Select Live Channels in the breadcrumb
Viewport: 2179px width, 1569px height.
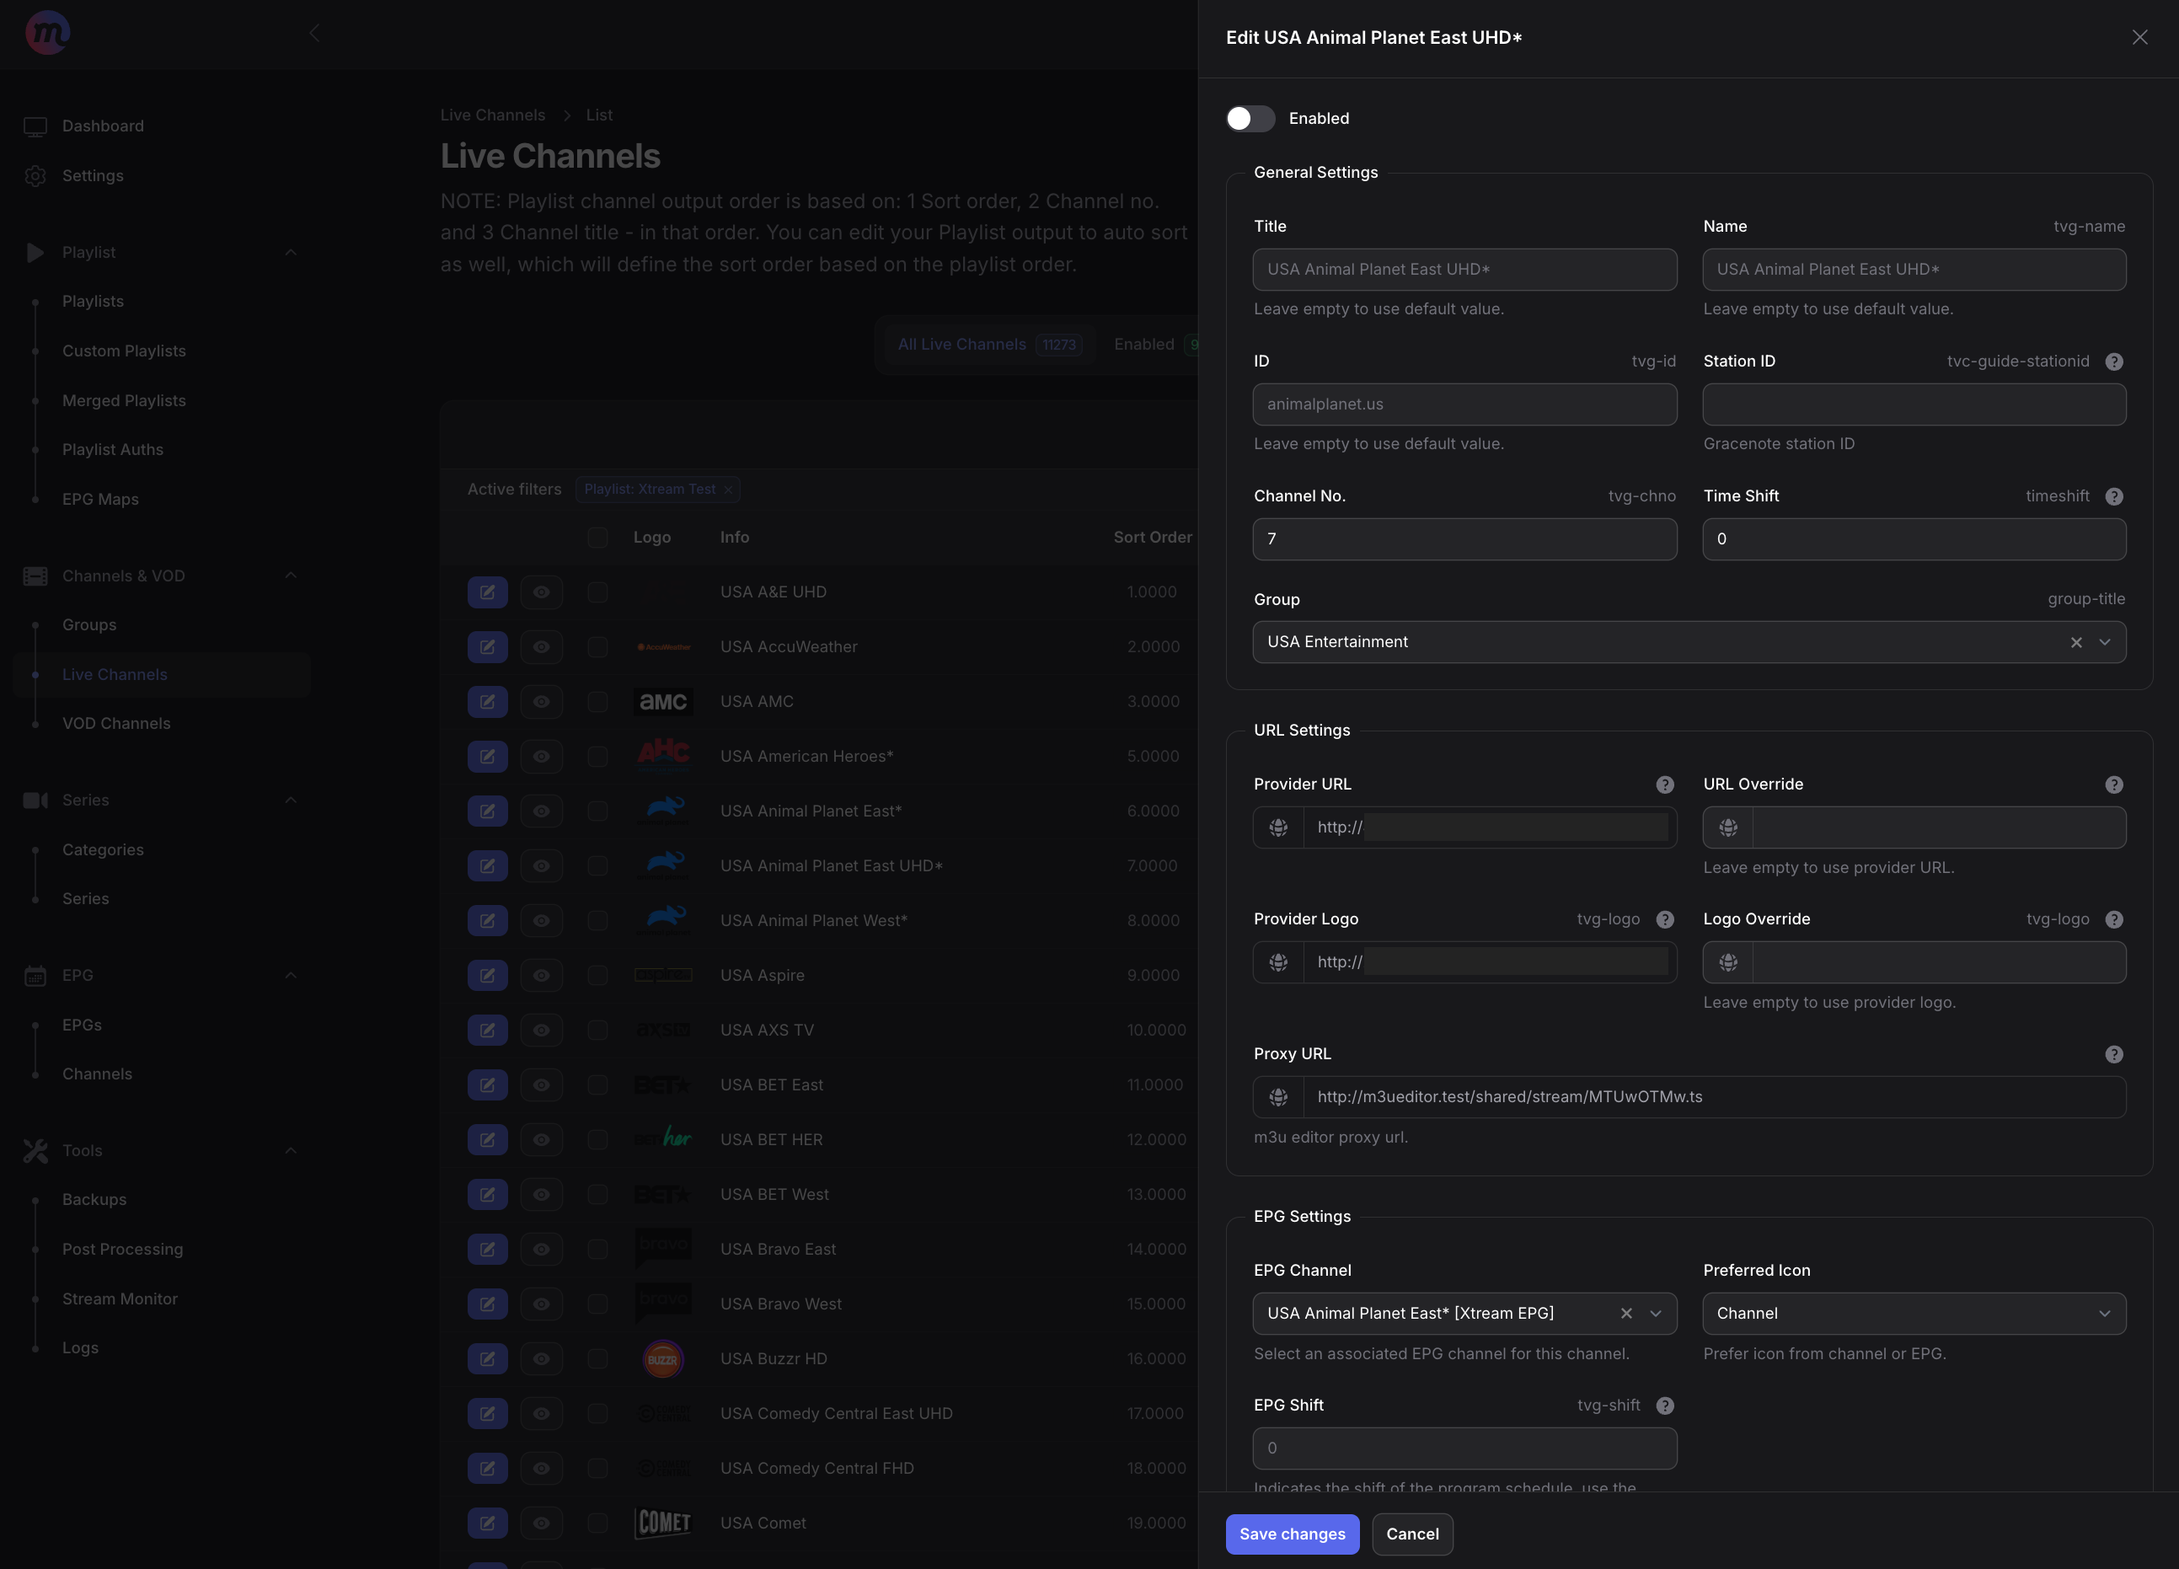coord(492,115)
